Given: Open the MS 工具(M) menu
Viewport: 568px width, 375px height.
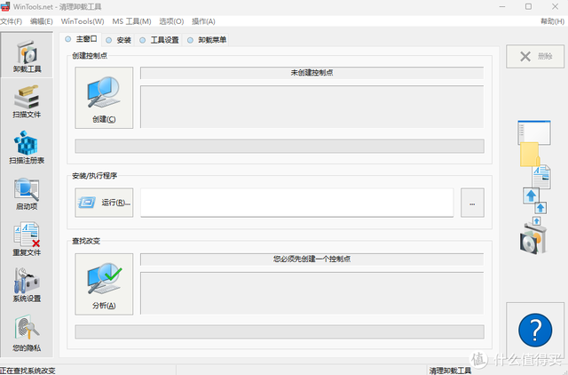Looking at the screenshot, I should click(x=131, y=21).
